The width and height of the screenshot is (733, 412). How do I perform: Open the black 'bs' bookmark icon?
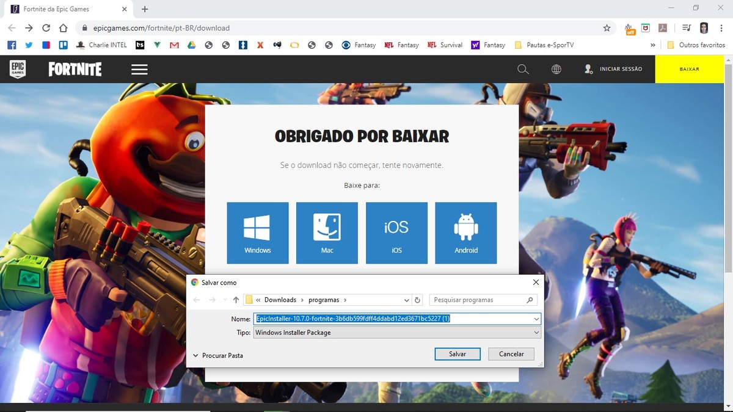(140, 45)
